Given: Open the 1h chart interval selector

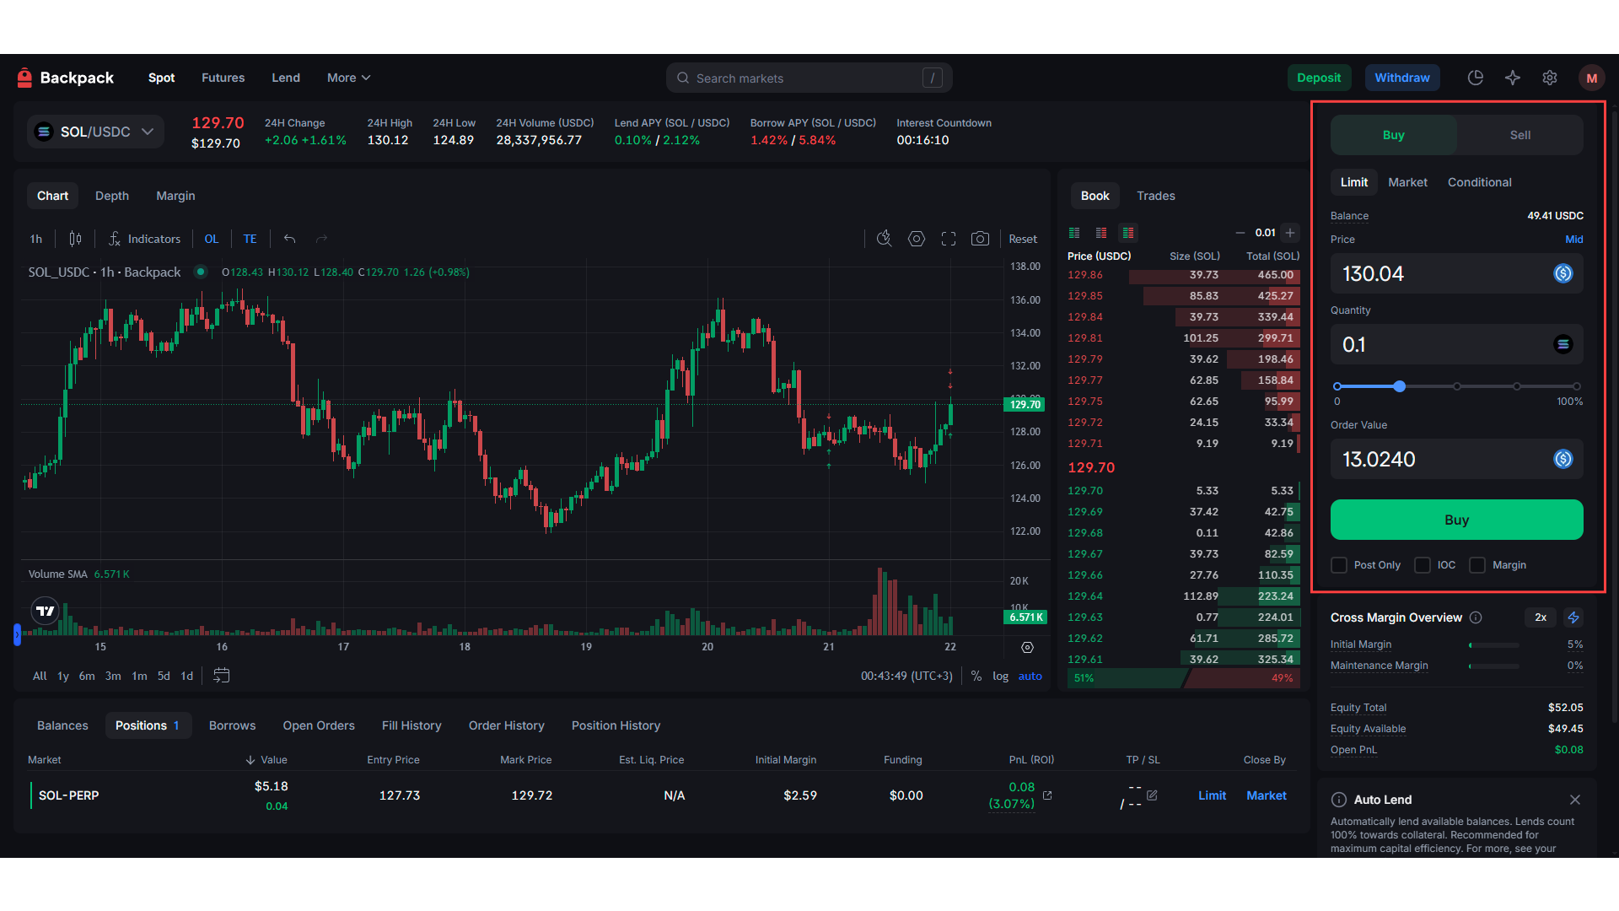Looking at the screenshot, I should [x=36, y=239].
